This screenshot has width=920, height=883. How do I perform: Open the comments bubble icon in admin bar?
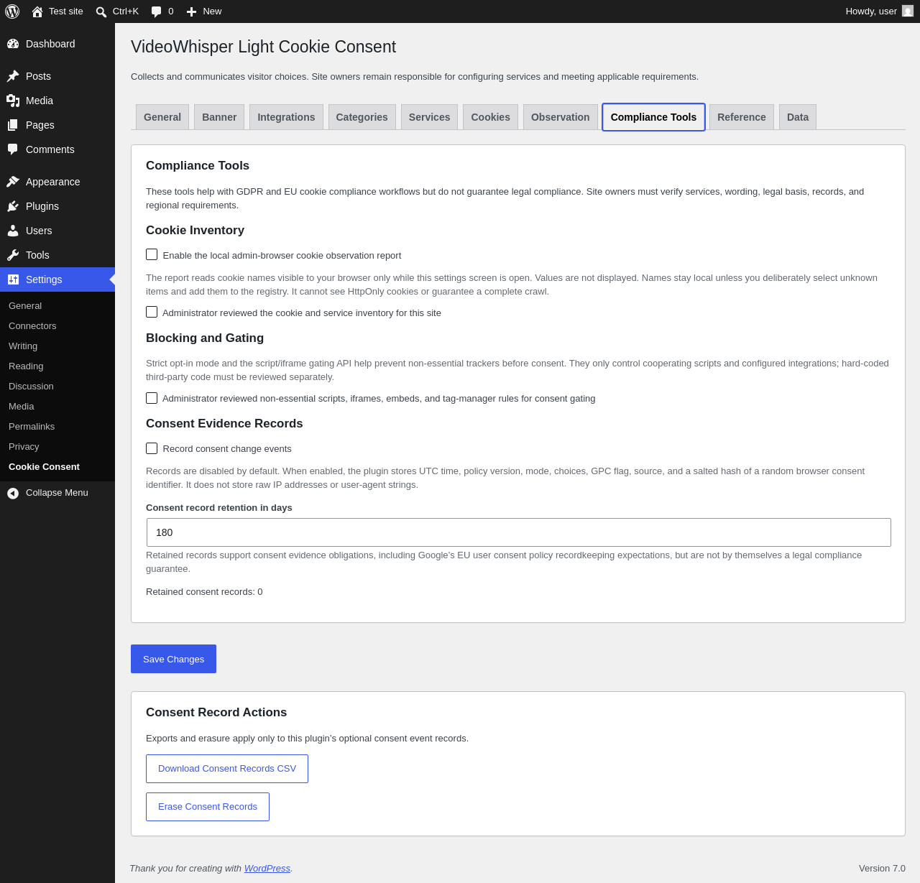coord(156,11)
